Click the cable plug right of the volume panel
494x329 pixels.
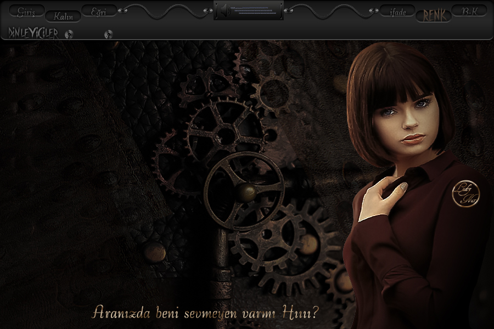pyautogui.click(x=289, y=10)
